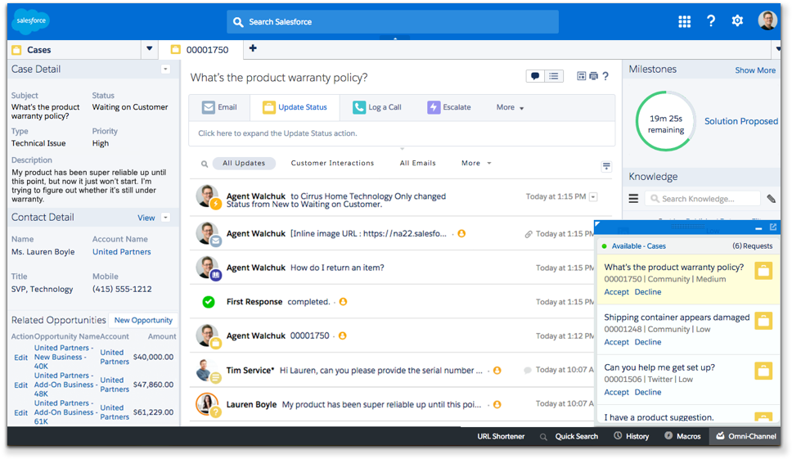
Task: Click the page layout icon
Action: 582,76
